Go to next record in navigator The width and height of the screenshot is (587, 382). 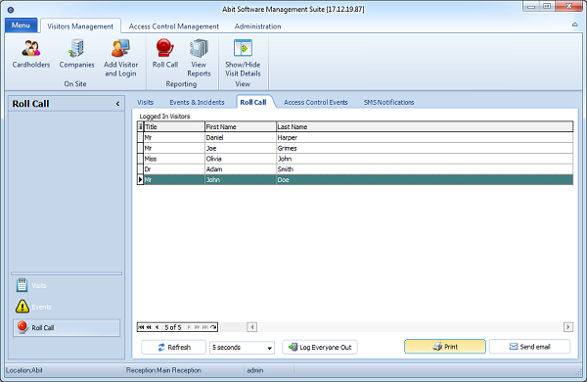189,327
